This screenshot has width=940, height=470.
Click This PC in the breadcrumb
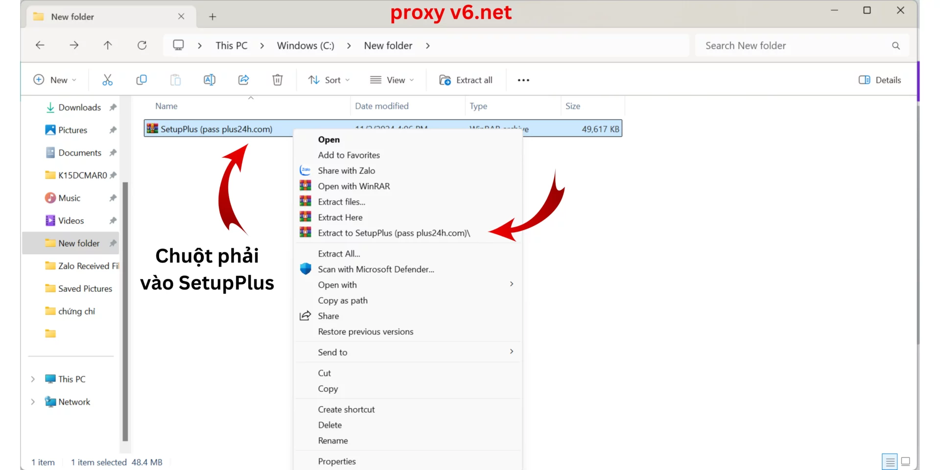pos(232,46)
